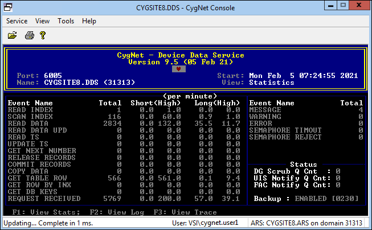Viewport: 372px width, 230px height.
Task: Click the Long(High) column header
Action: click(x=217, y=103)
